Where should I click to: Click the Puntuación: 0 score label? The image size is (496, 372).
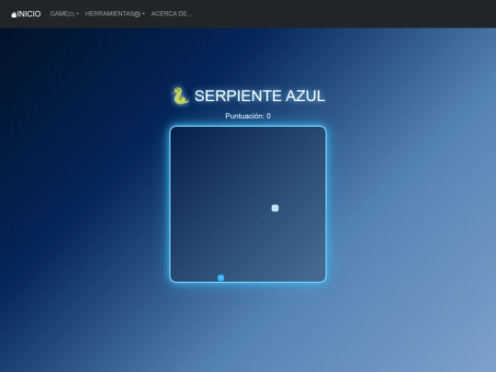click(248, 116)
